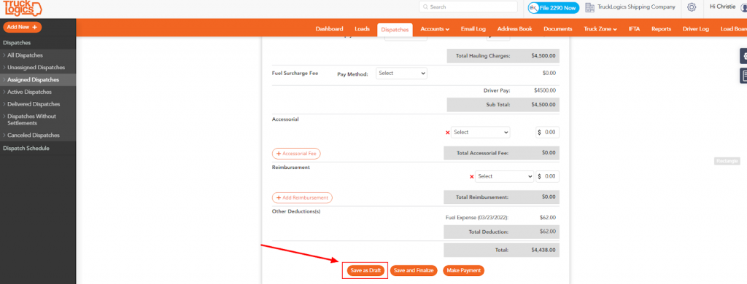The height and width of the screenshot is (284, 747).
Task: Click the File 2290 Now button
Action: pos(553,7)
